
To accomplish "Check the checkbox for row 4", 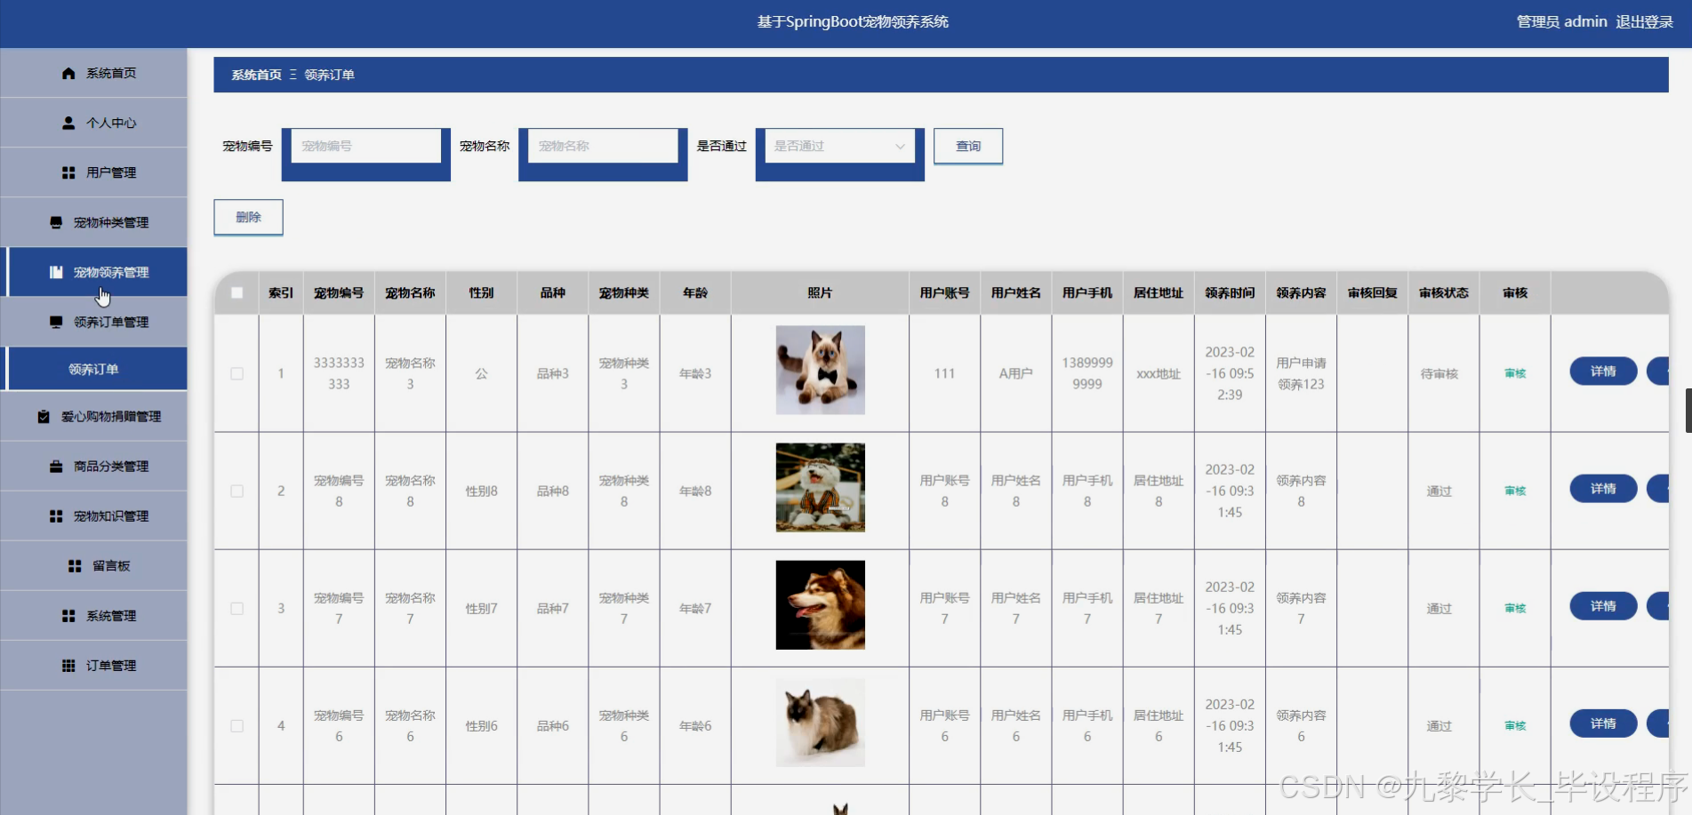I will (237, 725).
